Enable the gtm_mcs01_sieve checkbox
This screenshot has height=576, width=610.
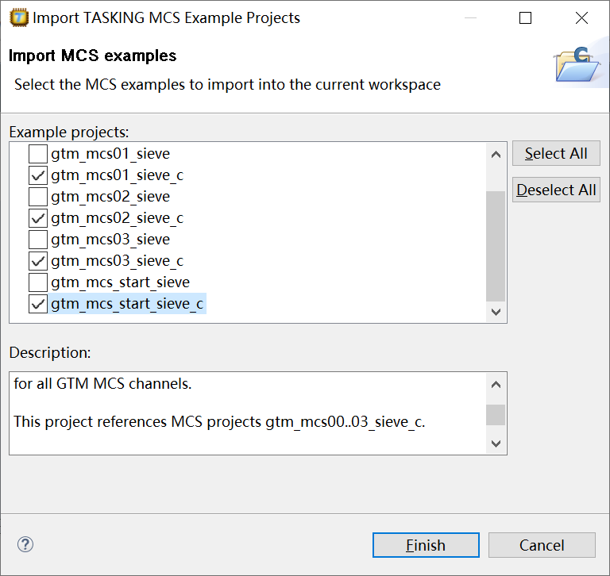[x=38, y=154]
